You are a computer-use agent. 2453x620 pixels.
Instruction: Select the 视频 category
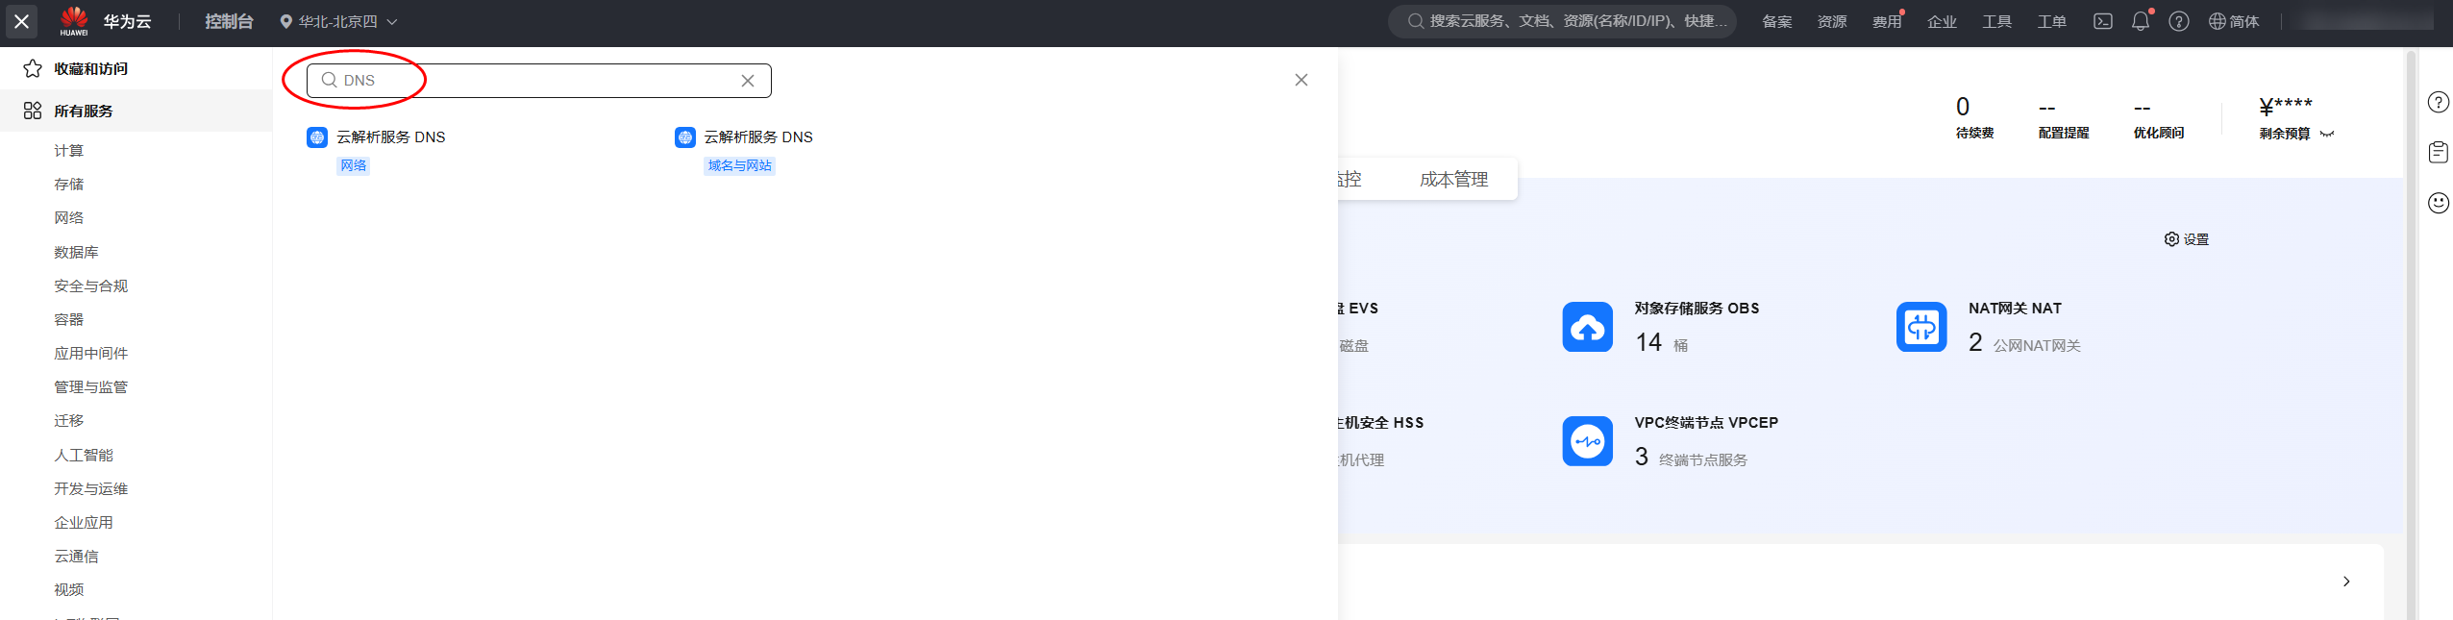(x=69, y=589)
